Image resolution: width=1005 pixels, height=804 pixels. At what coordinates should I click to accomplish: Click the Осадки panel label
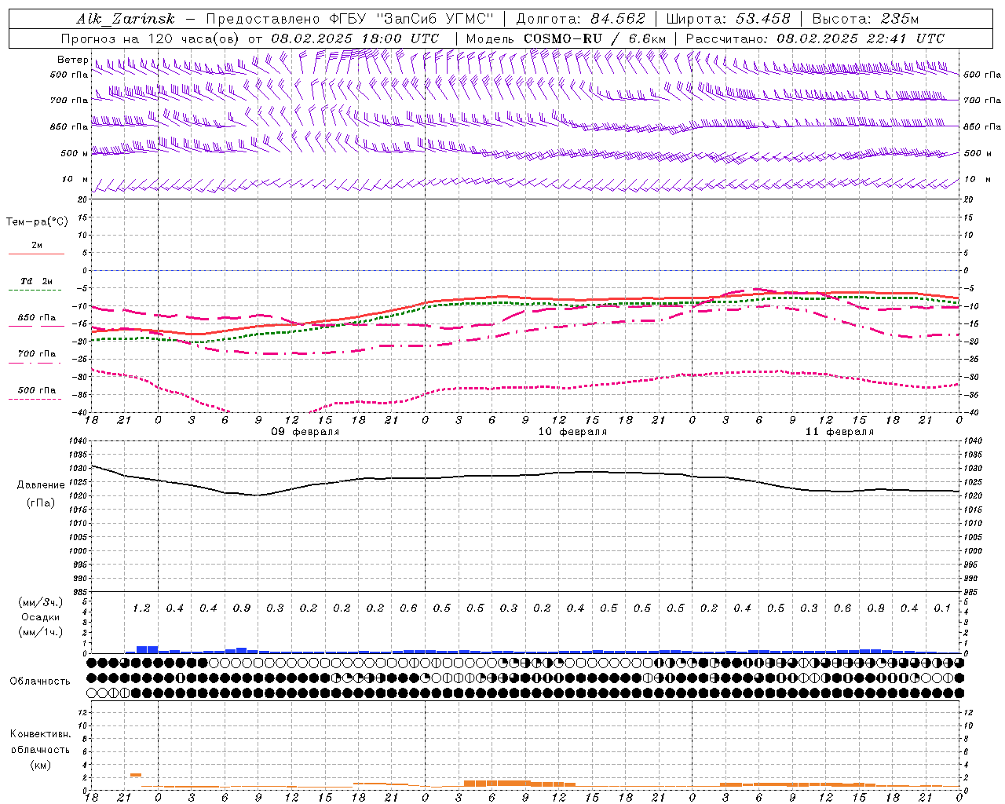[41, 617]
